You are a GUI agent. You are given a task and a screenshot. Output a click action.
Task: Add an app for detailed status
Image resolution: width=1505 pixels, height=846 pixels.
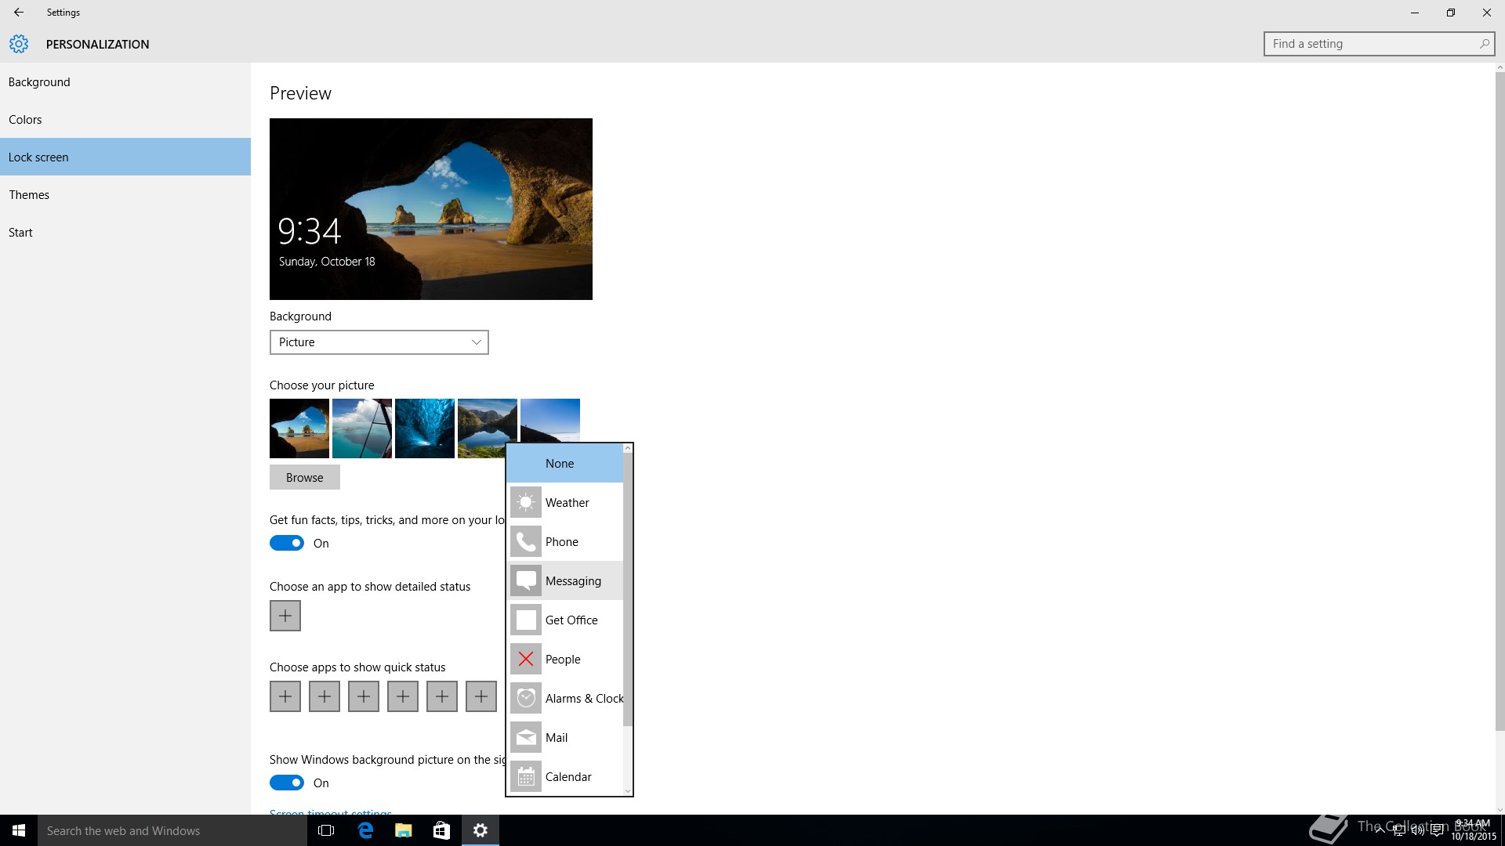(285, 616)
